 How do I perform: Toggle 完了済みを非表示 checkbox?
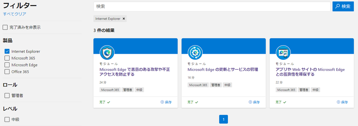click(x=5, y=27)
